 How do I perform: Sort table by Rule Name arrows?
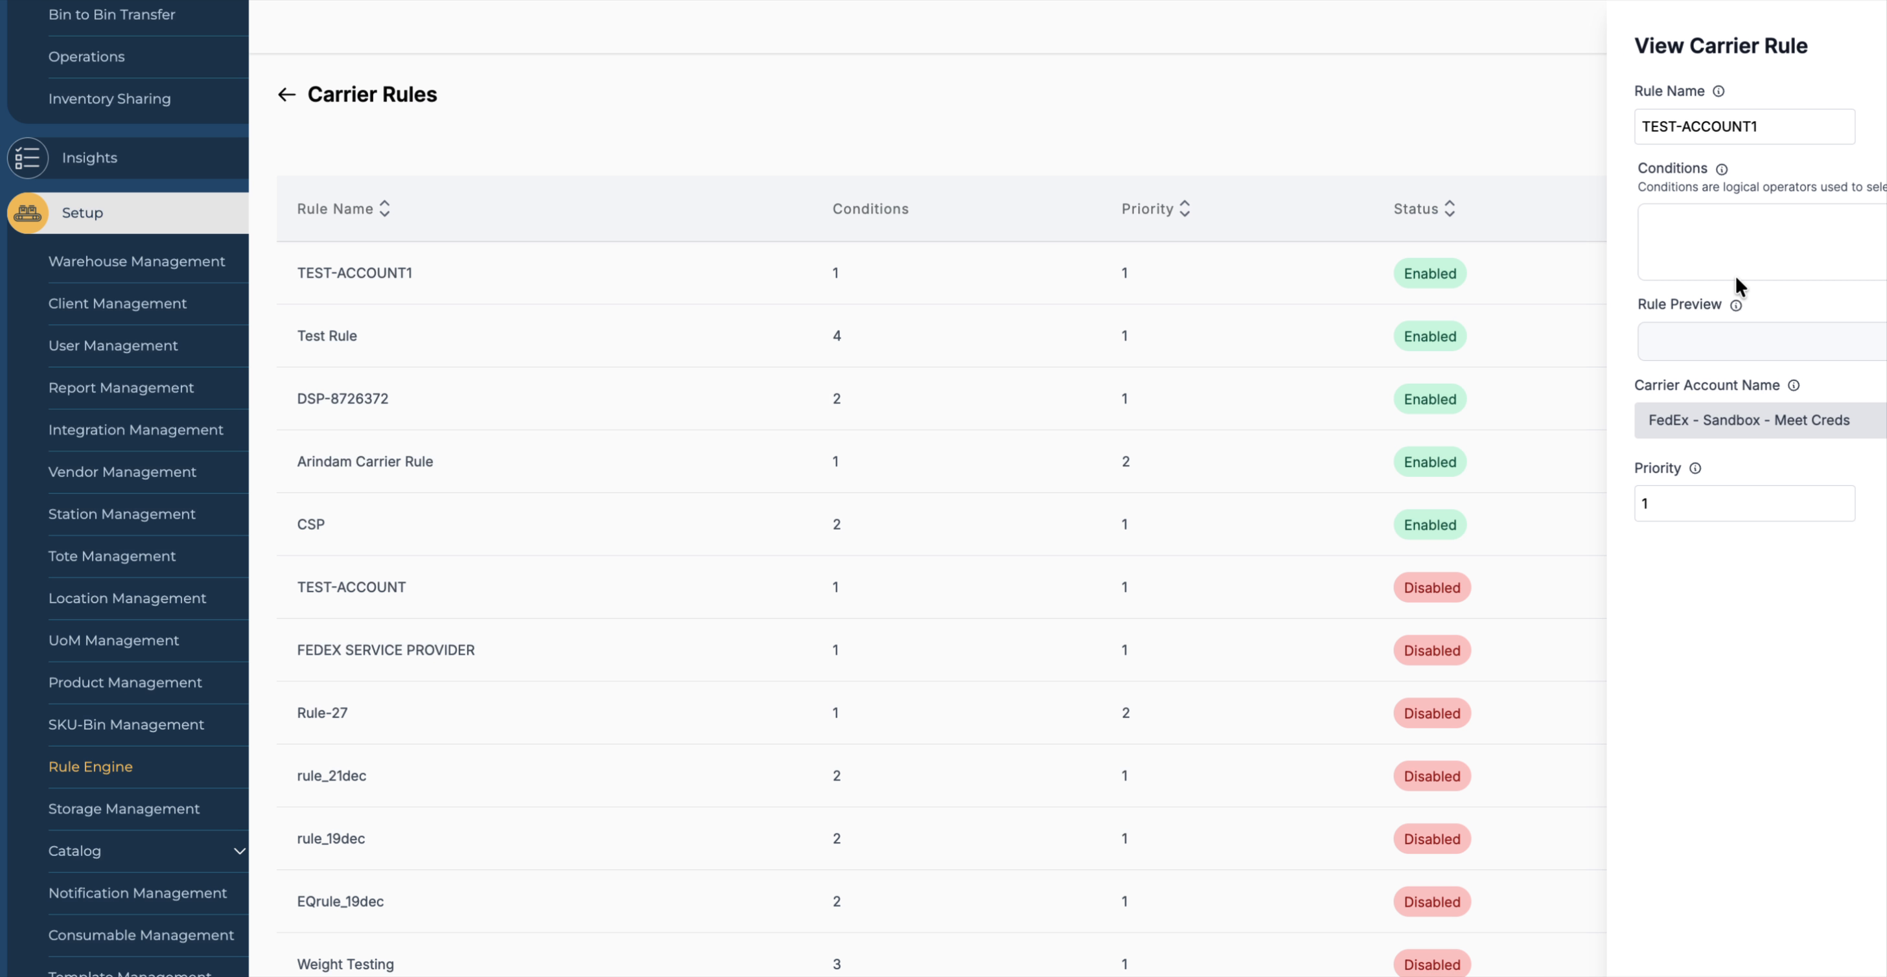(384, 209)
